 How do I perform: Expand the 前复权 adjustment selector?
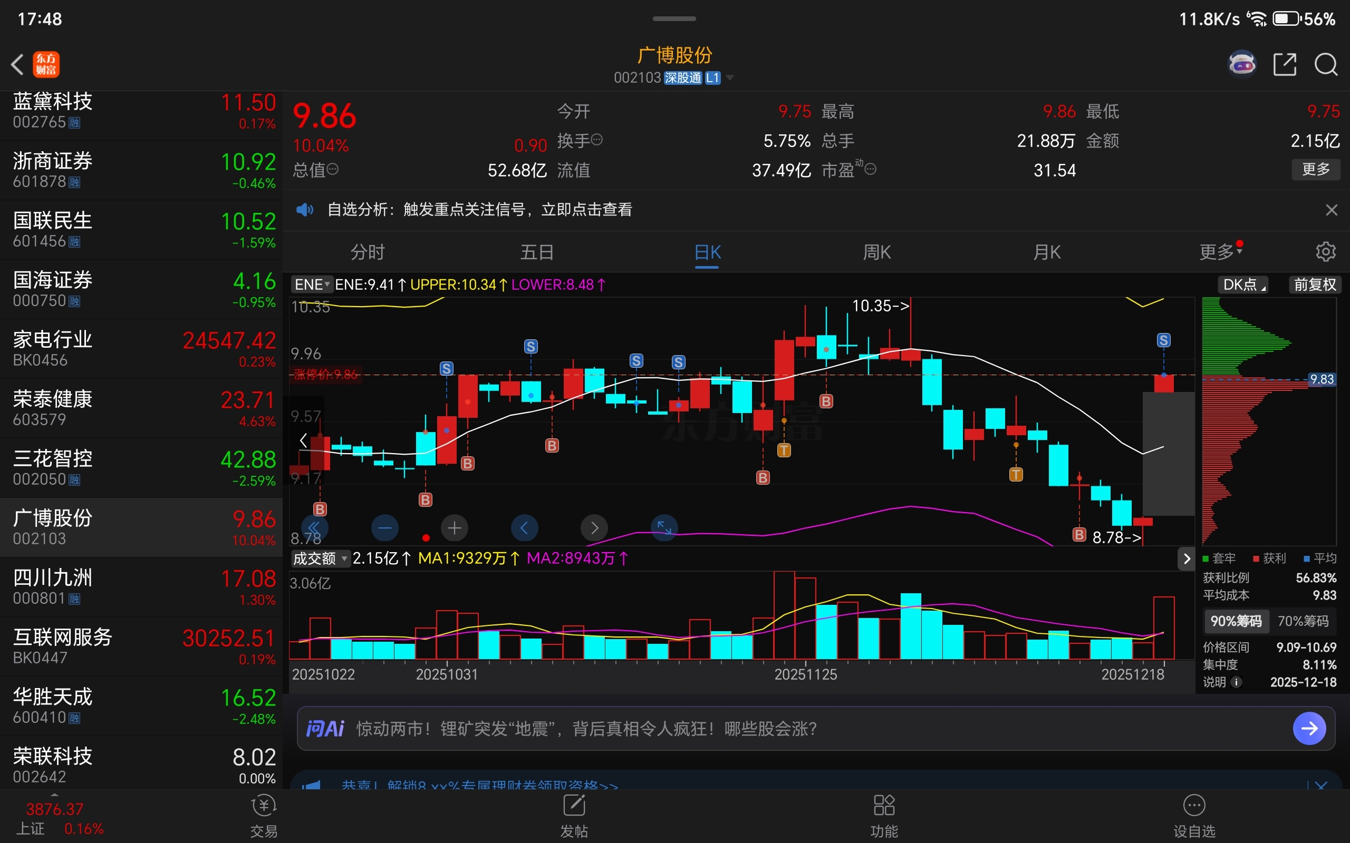click(x=1315, y=285)
